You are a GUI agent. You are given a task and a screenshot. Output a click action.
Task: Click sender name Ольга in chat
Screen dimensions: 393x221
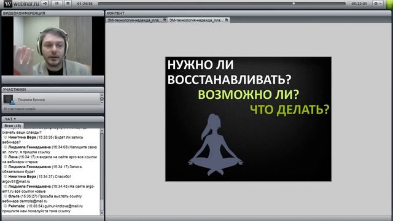(x=14, y=196)
